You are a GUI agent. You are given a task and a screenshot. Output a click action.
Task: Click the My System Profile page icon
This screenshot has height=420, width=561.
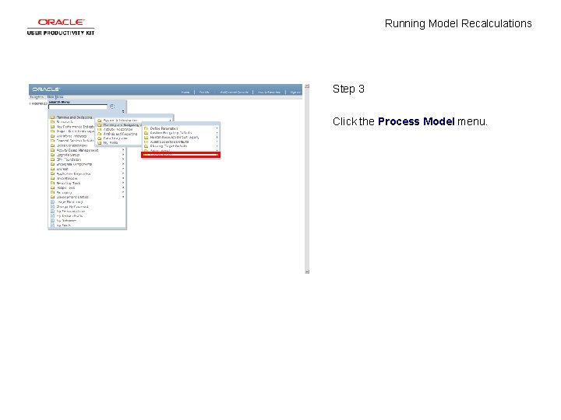pos(53,215)
